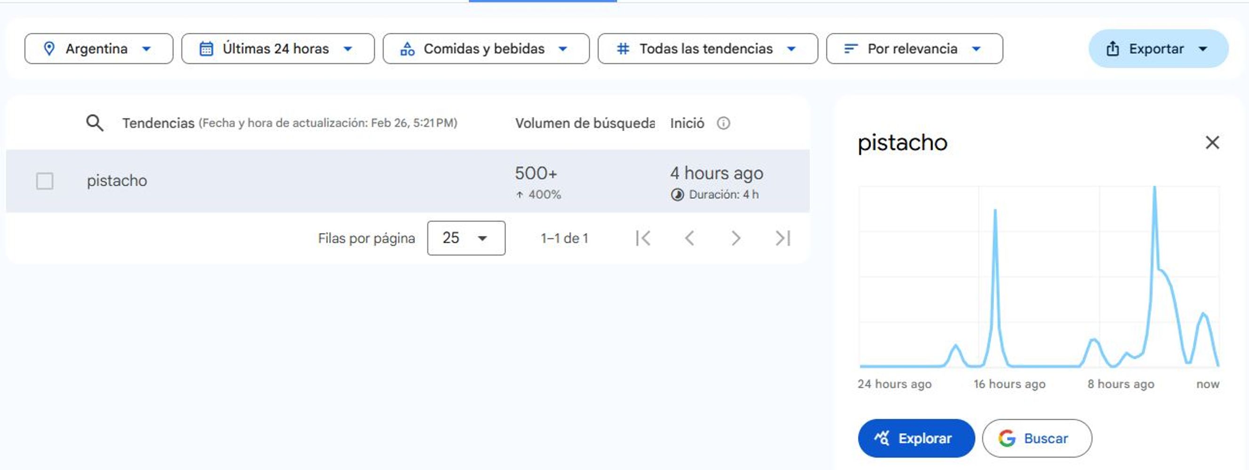Go to next page arrow

tap(736, 238)
